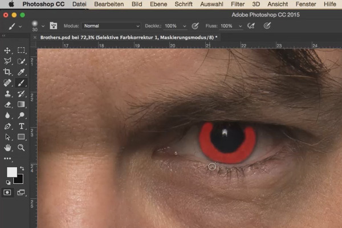The width and height of the screenshot is (342, 228).
Task: Toggle pressure control for opacity
Action: click(x=195, y=26)
